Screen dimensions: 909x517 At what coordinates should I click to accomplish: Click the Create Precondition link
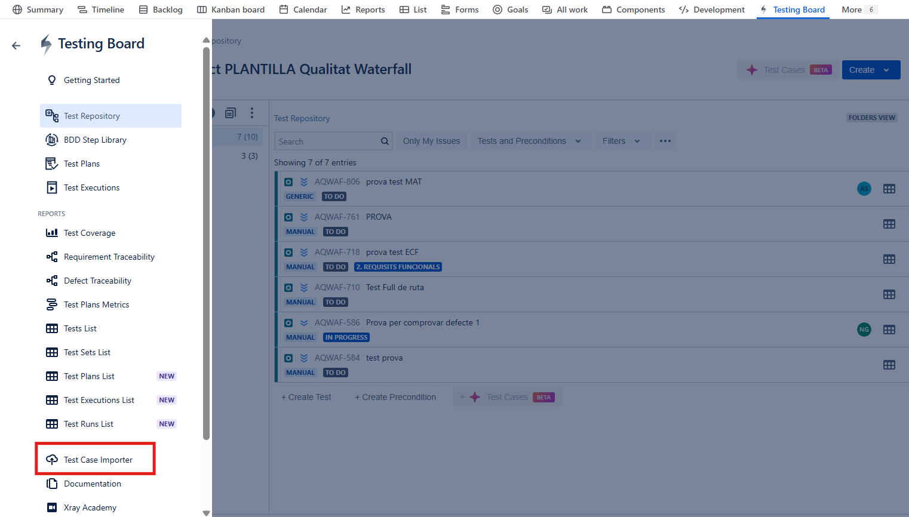click(x=395, y=397)
